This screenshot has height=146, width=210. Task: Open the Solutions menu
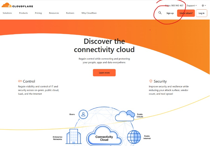coord(7,13)
